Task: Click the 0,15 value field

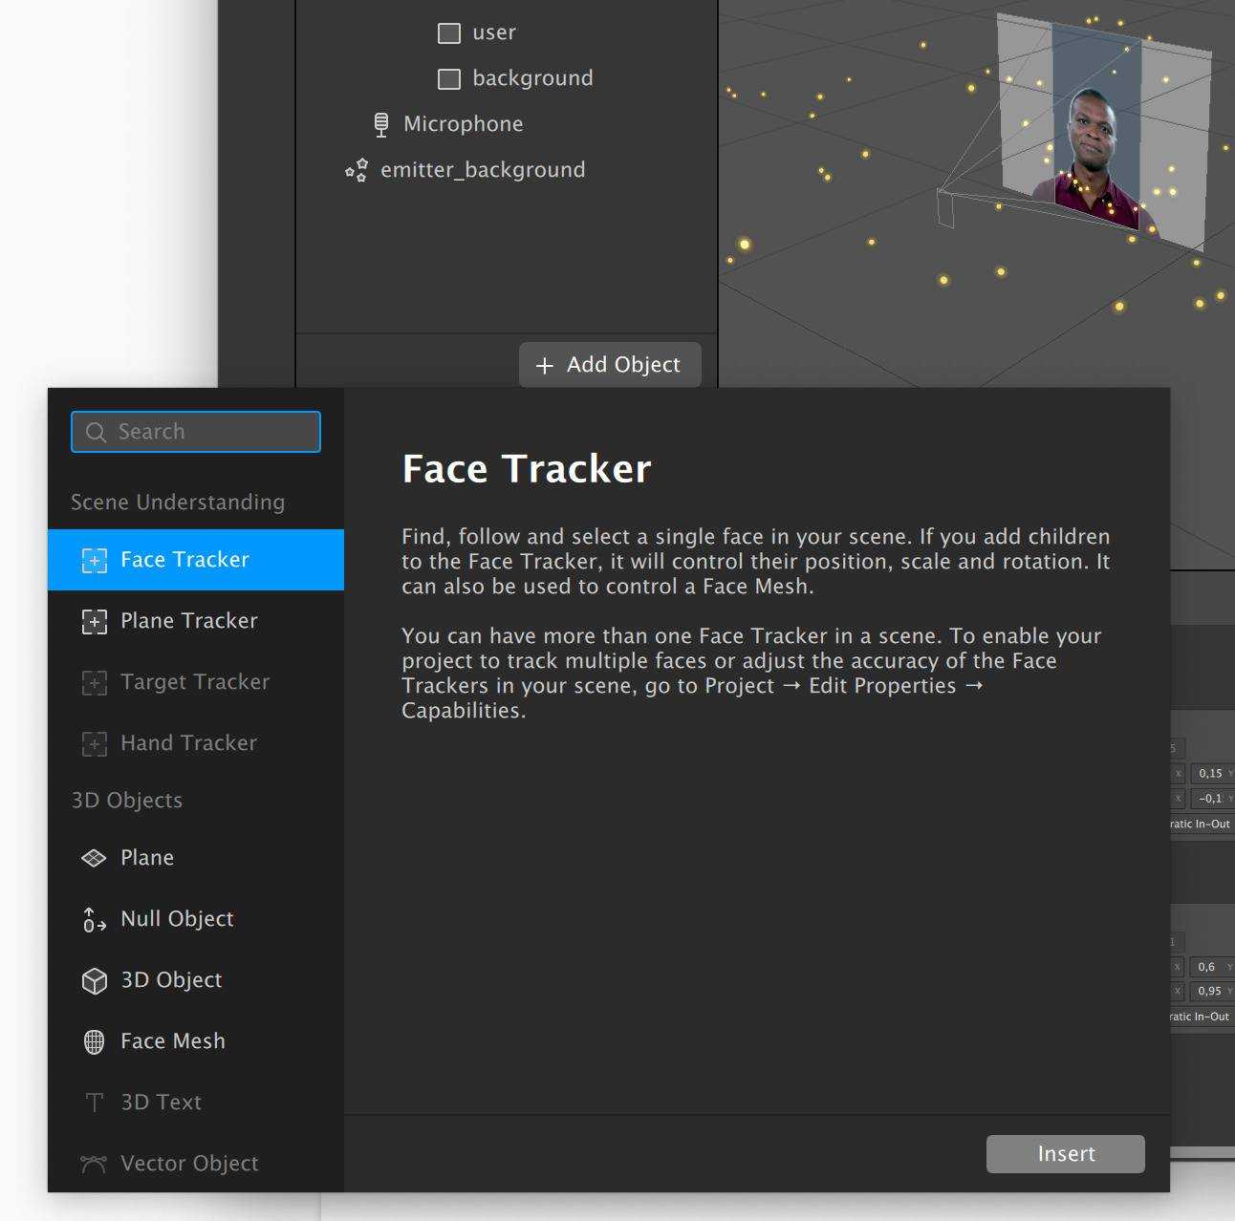Action: click(1210, 773)
